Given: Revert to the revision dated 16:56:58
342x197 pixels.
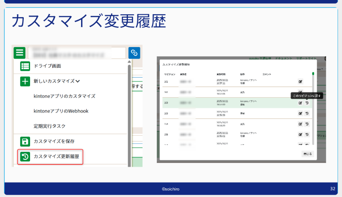Looking at the screenshot, I should pyautogui.click(x=307, y=114).
